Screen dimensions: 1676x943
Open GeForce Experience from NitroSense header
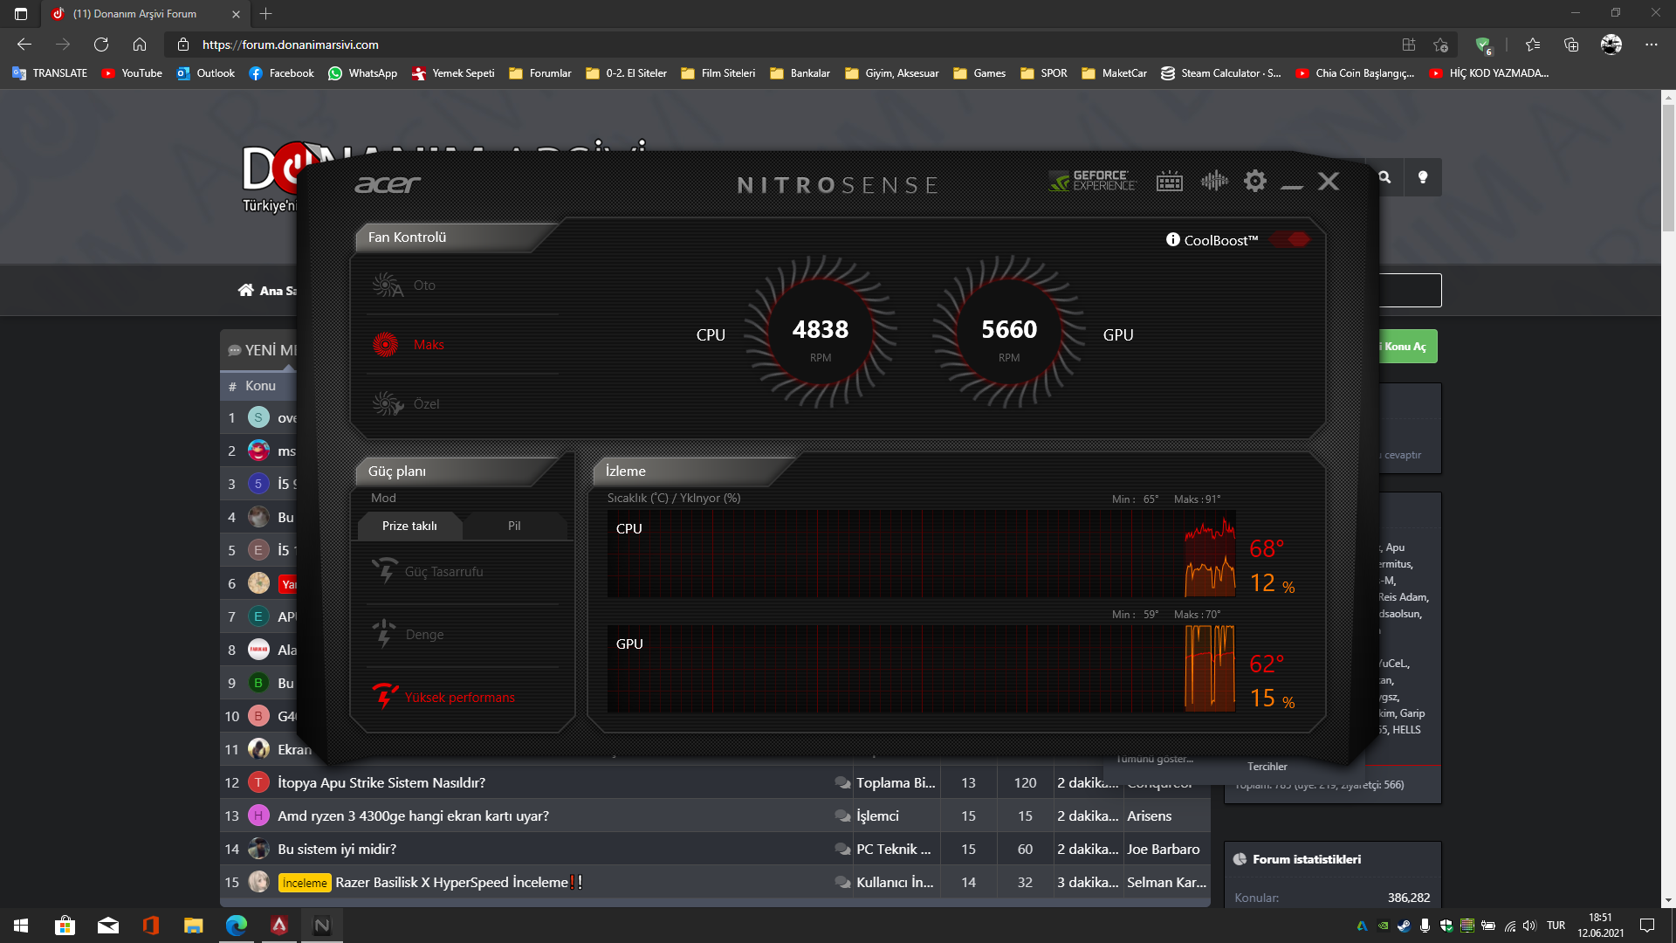[x=1093, y=181]
